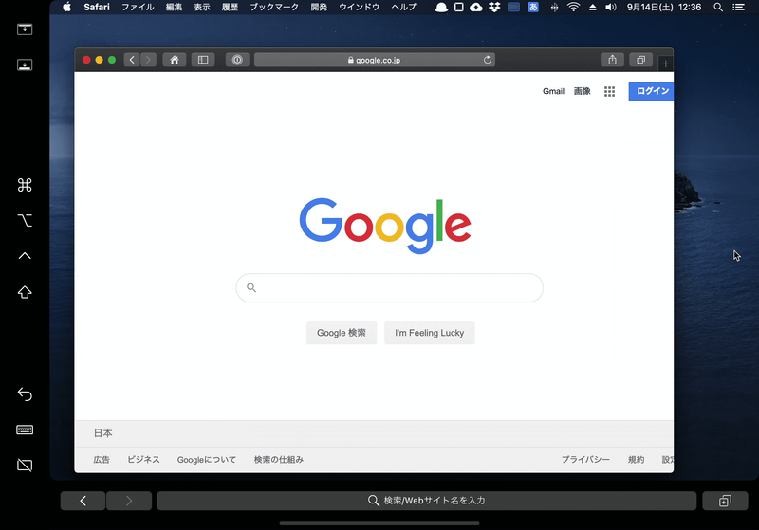Screen dimensions: 759x530
Task: Open the 1Password extension icon
Action: [x=237, y=60]
